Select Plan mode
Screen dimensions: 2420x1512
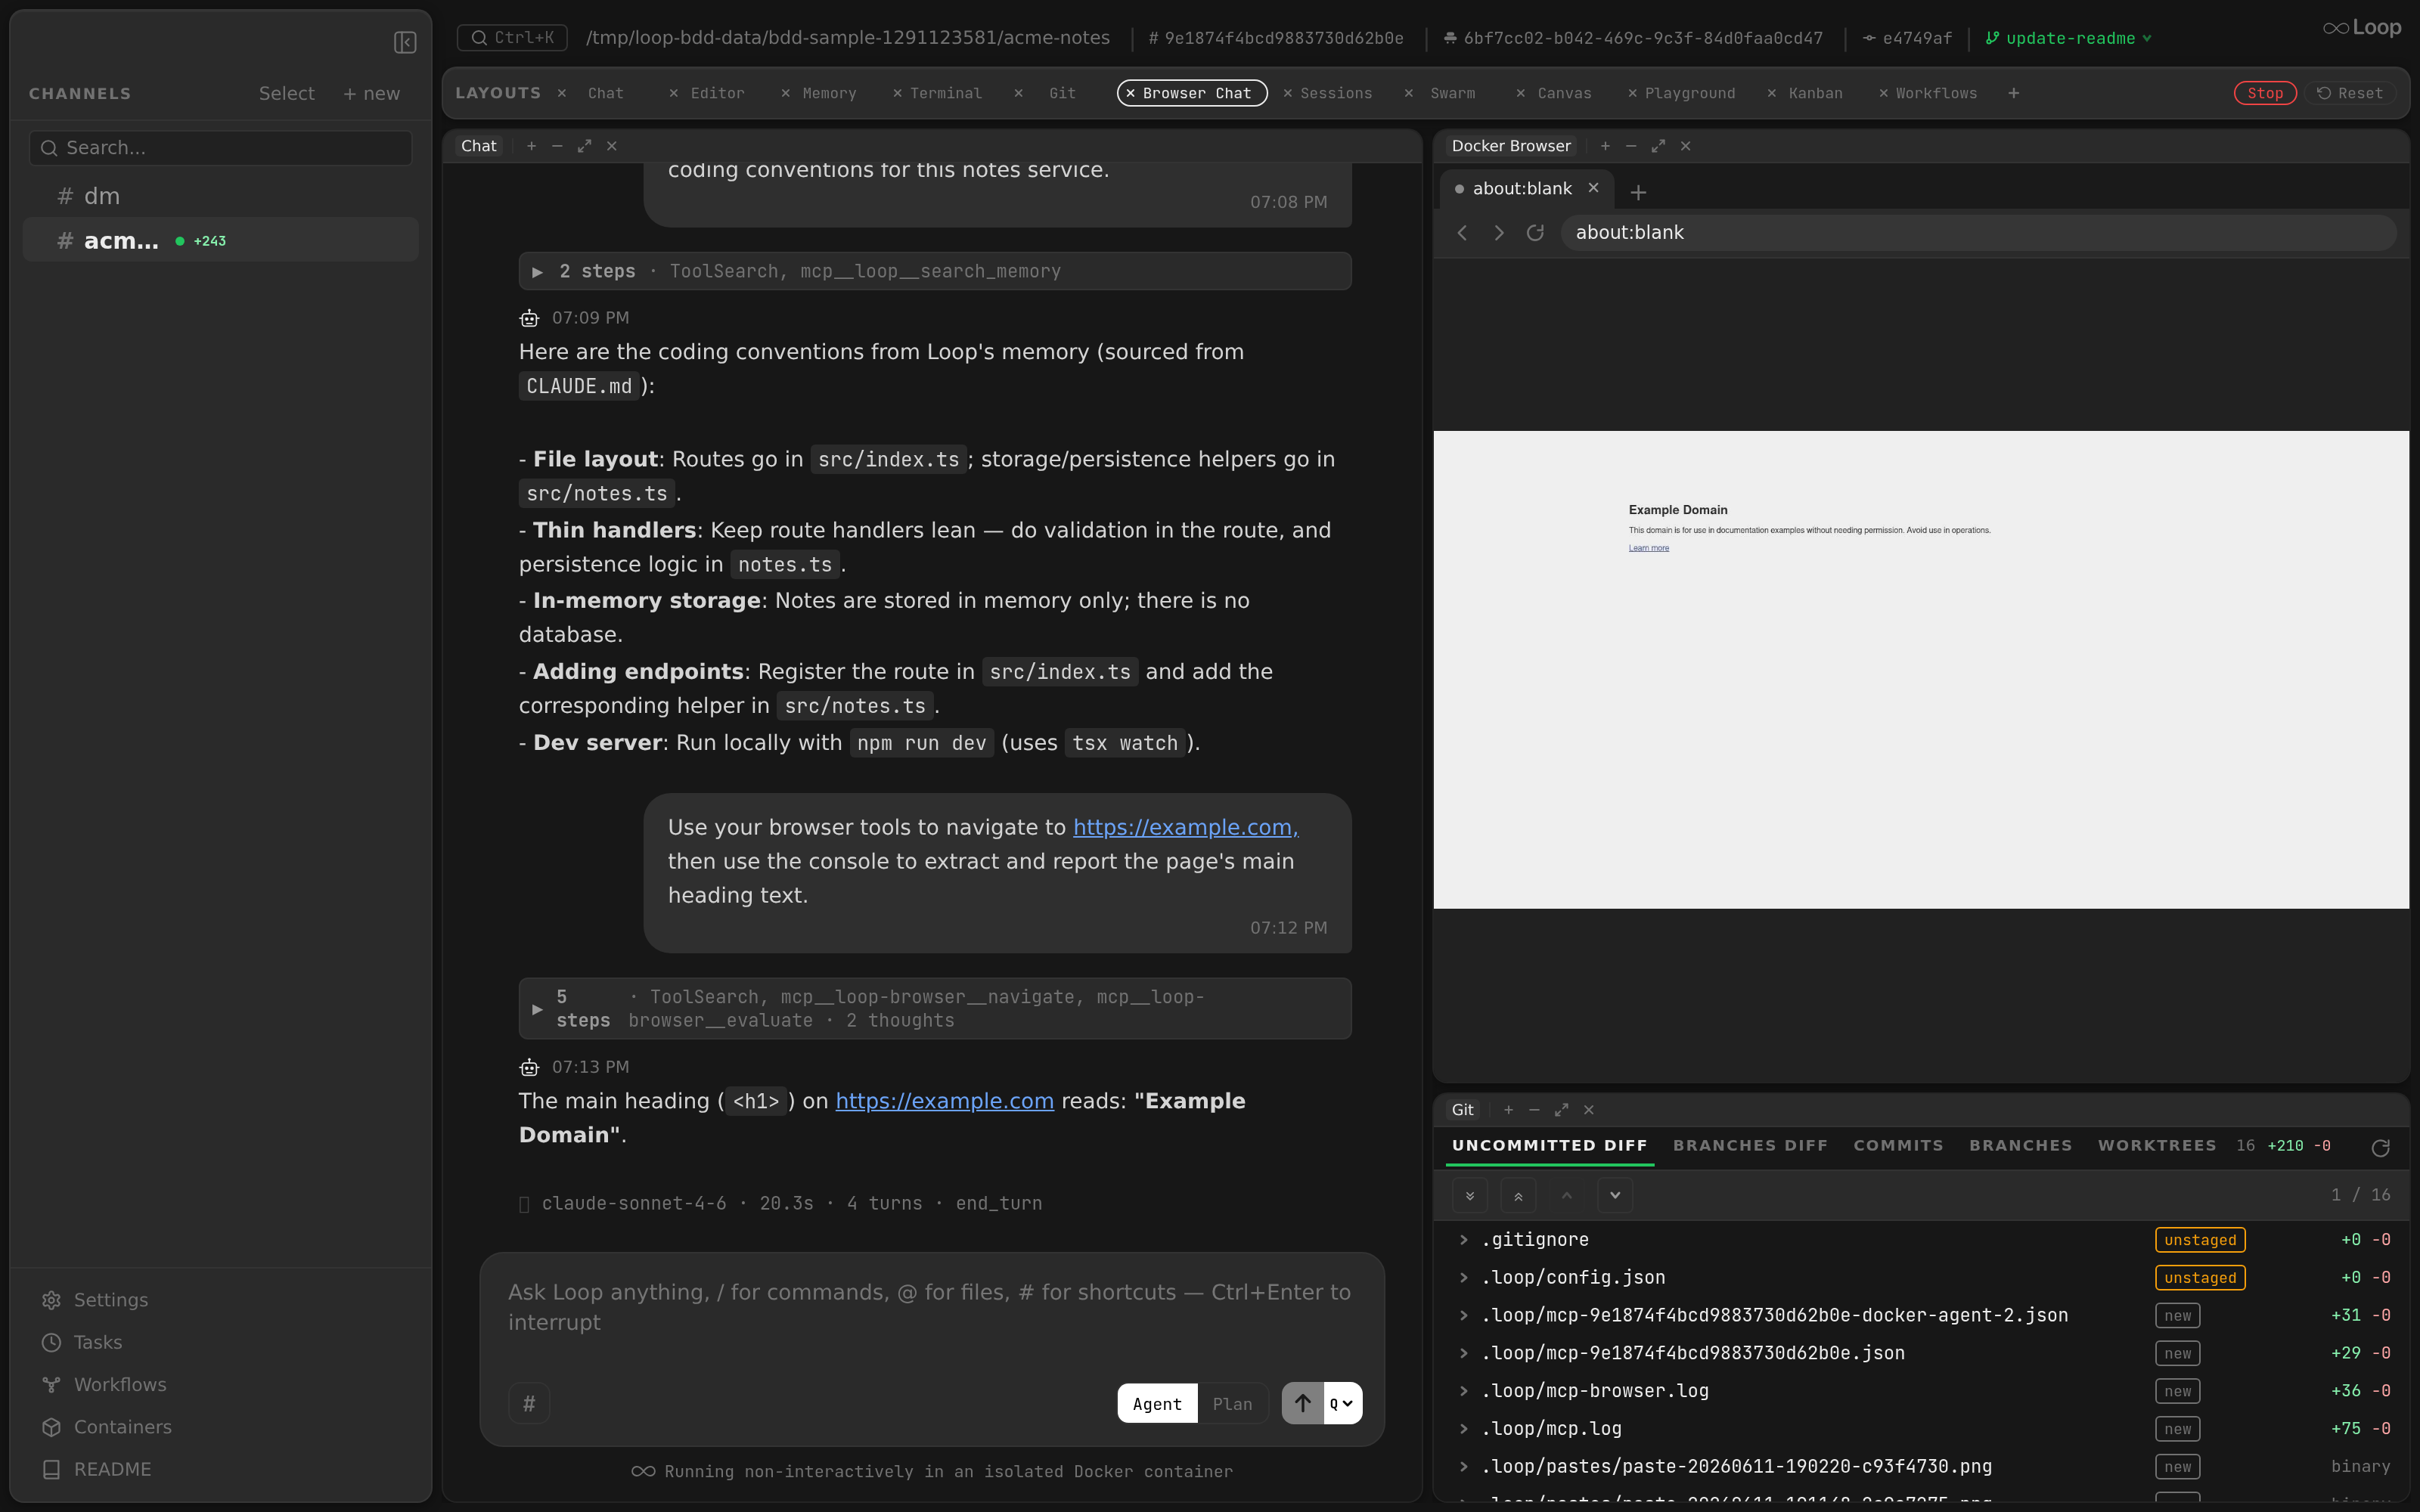click(1232, 1404)
